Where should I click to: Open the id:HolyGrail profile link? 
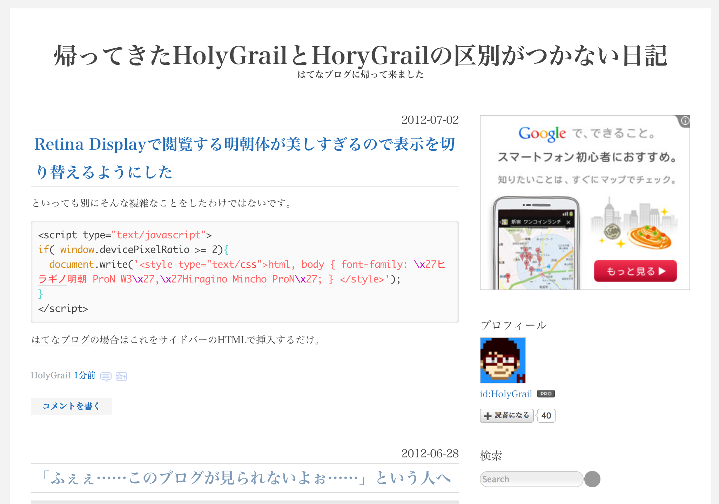[x=506, y=394]
